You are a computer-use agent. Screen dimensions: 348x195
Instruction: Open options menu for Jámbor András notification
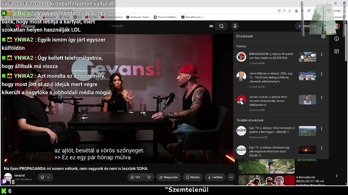(x=322, y=97)
